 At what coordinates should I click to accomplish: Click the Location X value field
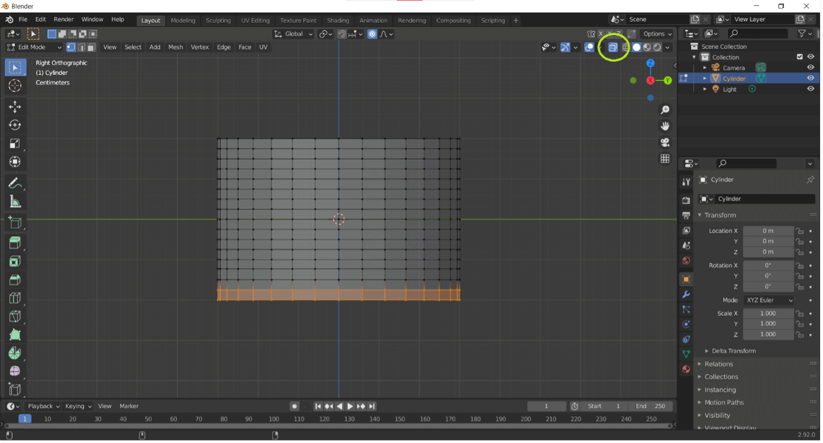[x=768, y=231]
